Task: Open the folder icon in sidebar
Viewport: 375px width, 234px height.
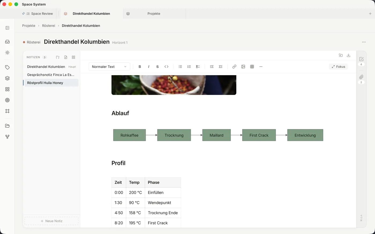Action: [x=7, y=126]
